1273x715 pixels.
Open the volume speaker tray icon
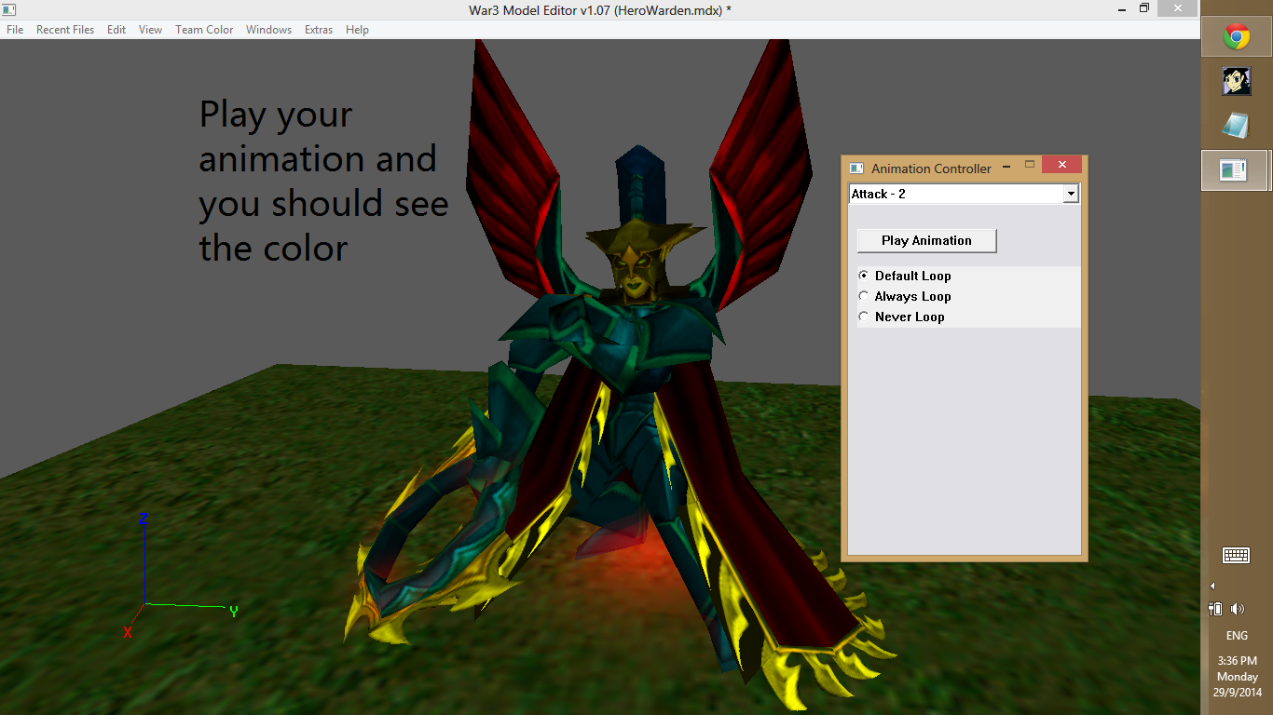(1238, 609)
